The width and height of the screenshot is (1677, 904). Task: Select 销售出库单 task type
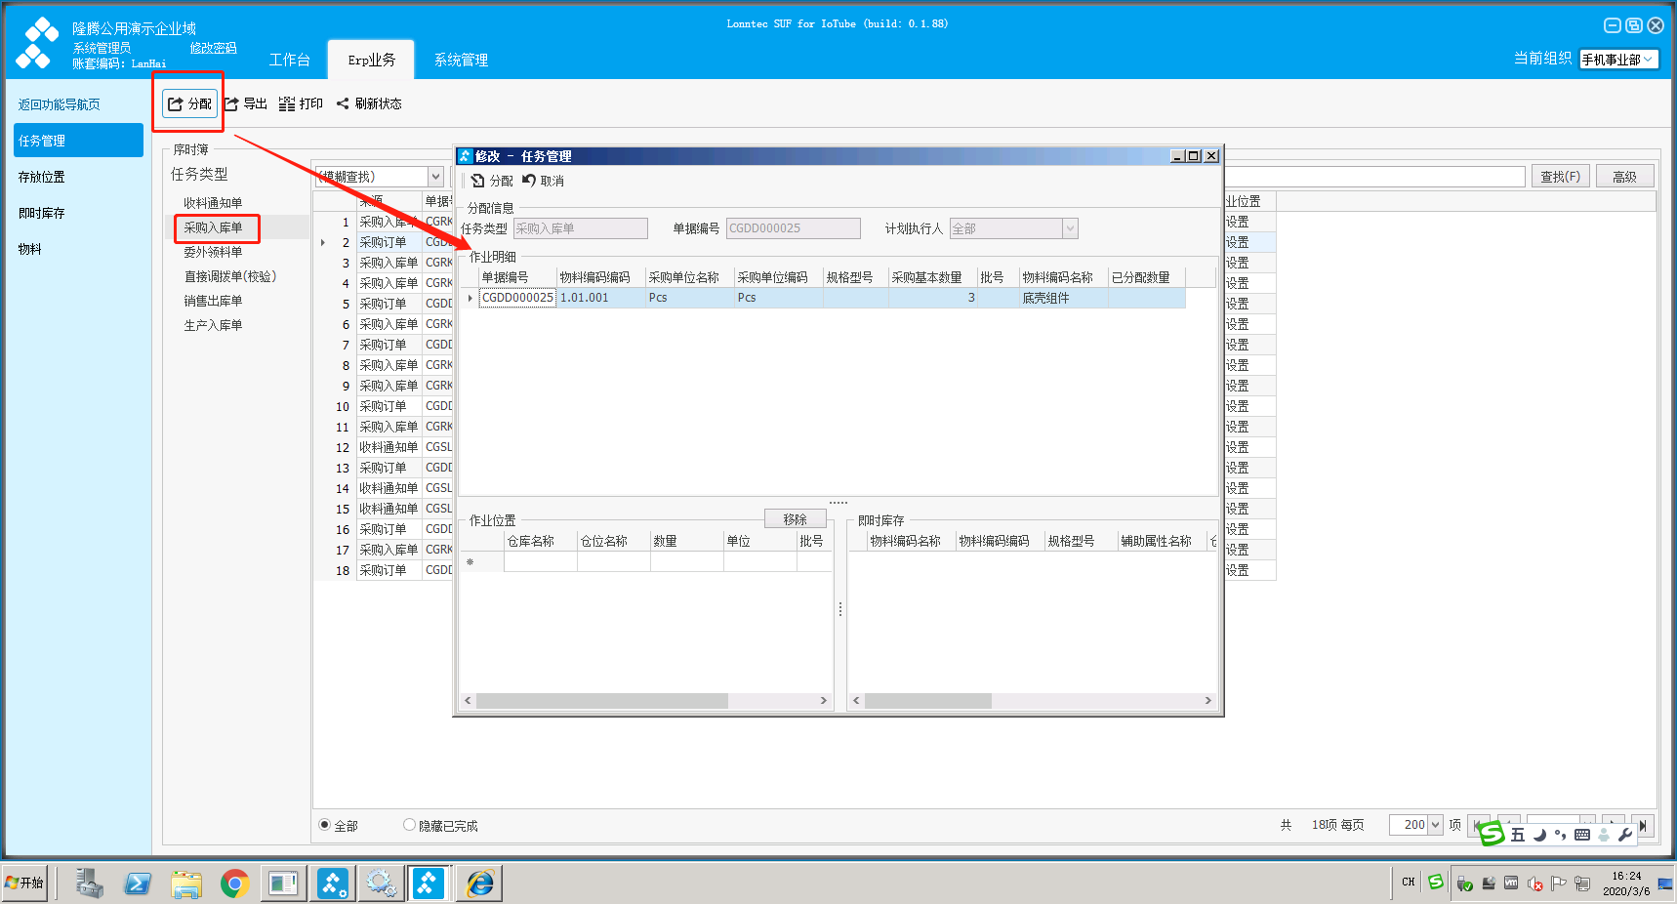click(213, 301)
